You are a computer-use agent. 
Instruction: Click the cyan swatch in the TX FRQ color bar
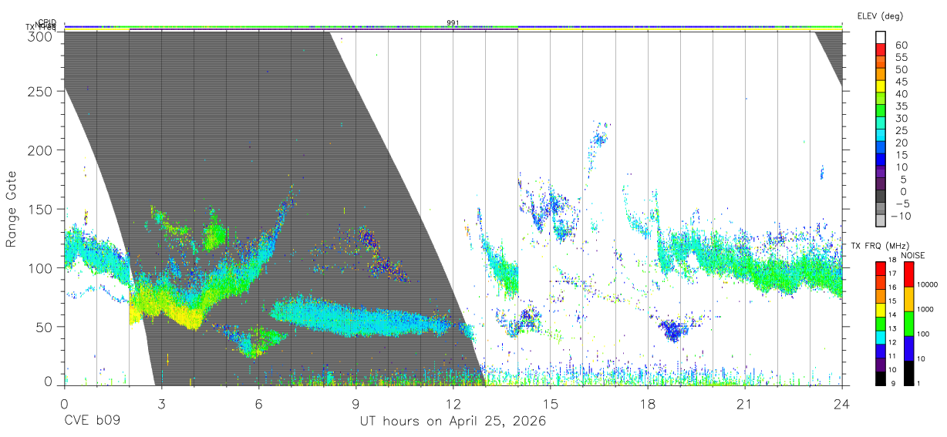point(881,336)
